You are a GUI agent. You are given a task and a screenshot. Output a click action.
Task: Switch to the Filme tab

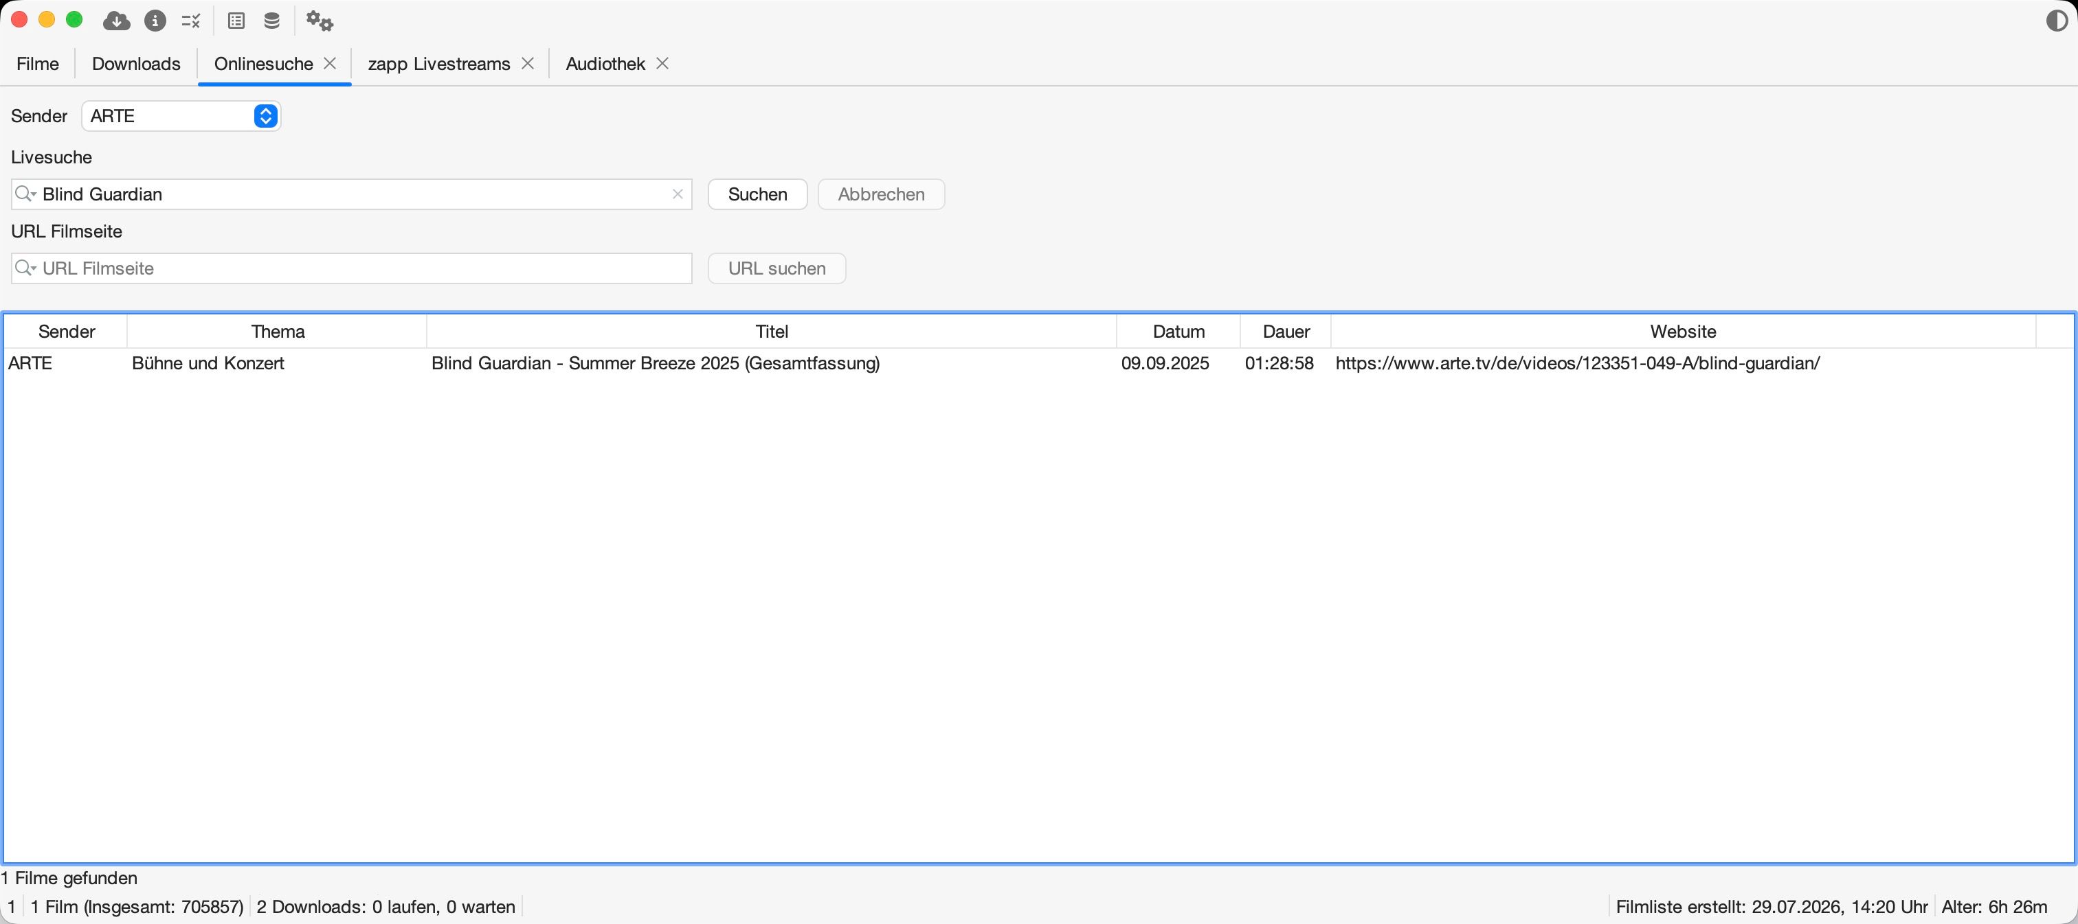point(38,64)
